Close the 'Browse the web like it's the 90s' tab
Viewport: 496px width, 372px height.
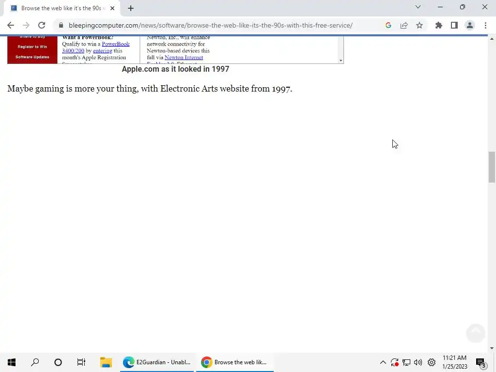tap(112, 8)
